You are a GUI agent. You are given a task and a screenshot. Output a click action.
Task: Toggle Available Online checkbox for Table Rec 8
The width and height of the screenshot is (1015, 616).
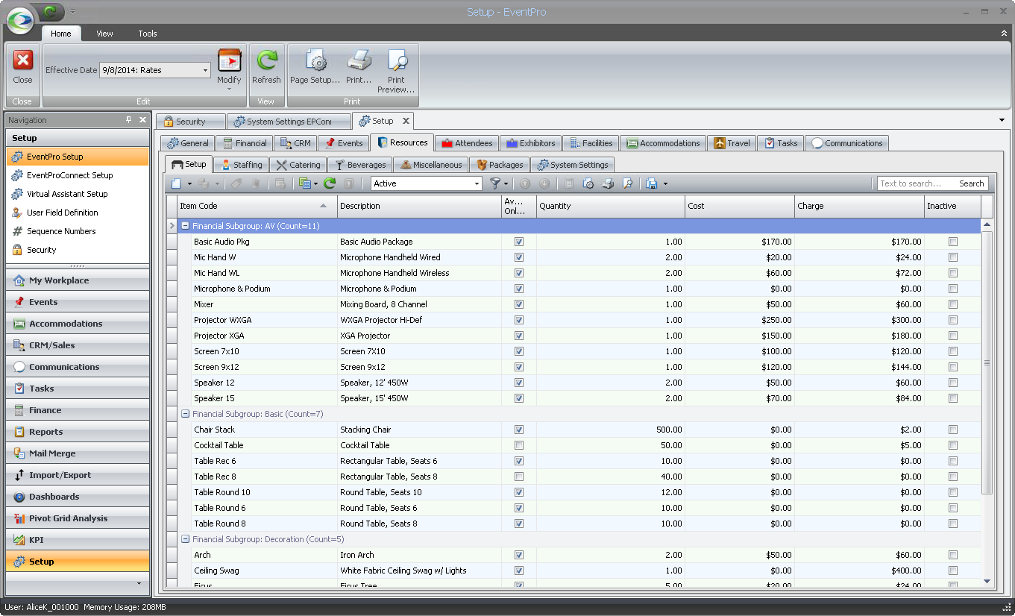519,477
